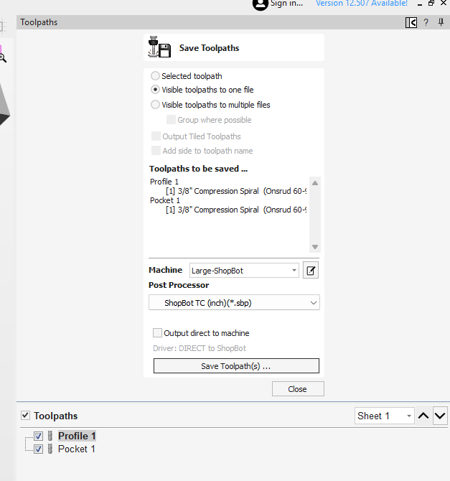Click the panel layout toggle icon
Viewport: 450px width, 481px height.
coord(411,22)
